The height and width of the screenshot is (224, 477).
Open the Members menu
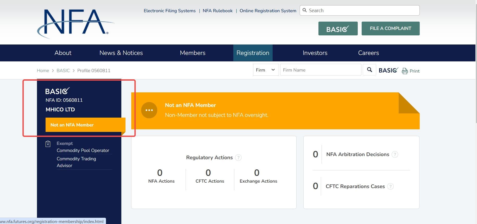pyautogui.click(x=193, y=53)
